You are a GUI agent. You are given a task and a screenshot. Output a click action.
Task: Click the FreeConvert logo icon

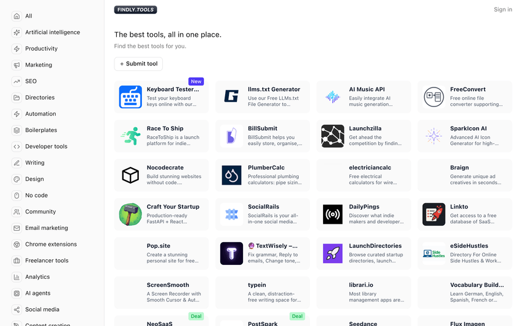[434, 97]
